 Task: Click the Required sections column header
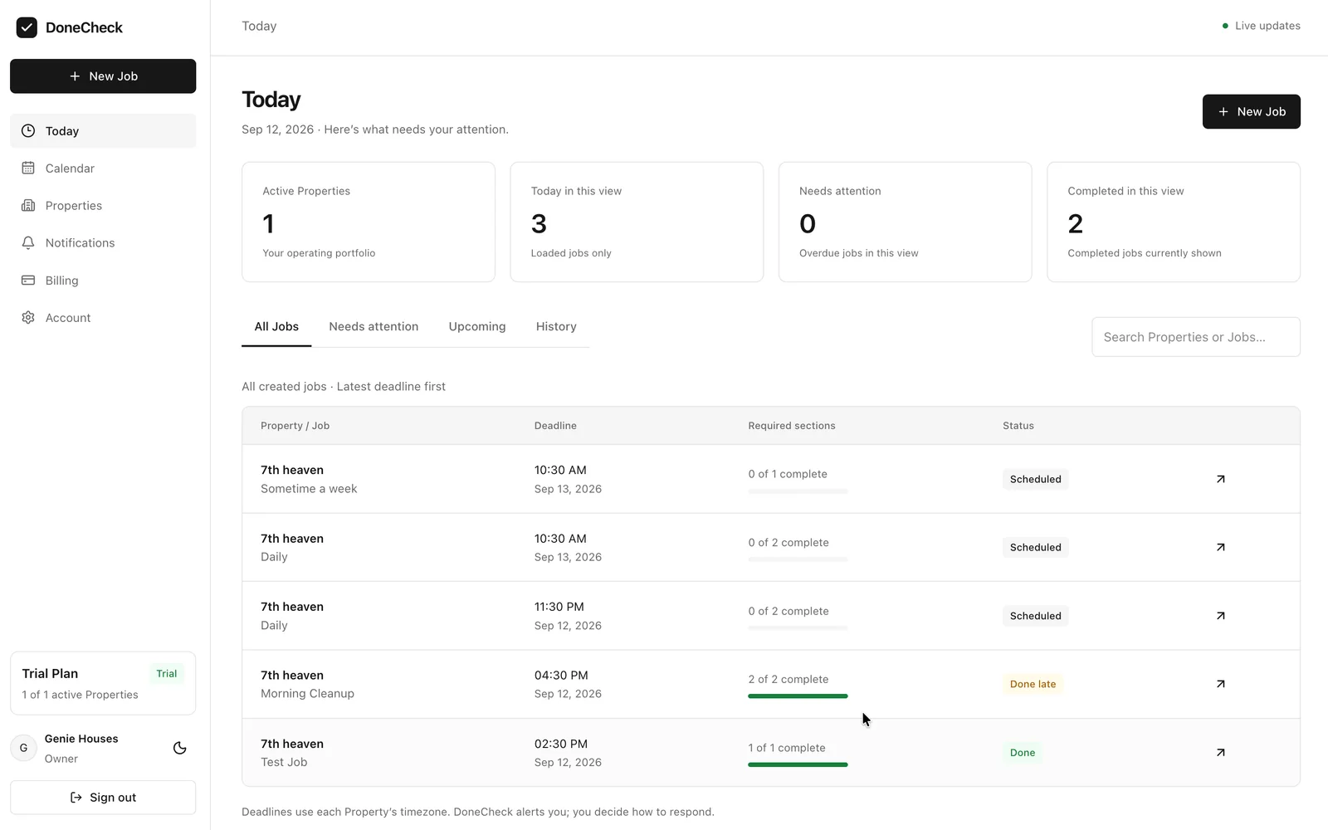(792, 426)
